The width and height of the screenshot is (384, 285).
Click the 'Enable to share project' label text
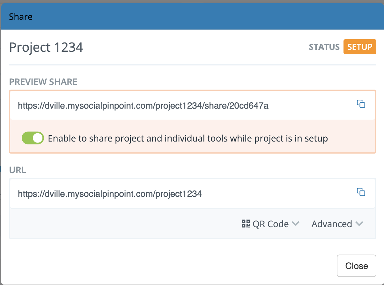188,138
